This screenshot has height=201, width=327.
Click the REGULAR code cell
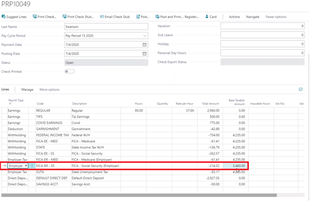[53, 110]
